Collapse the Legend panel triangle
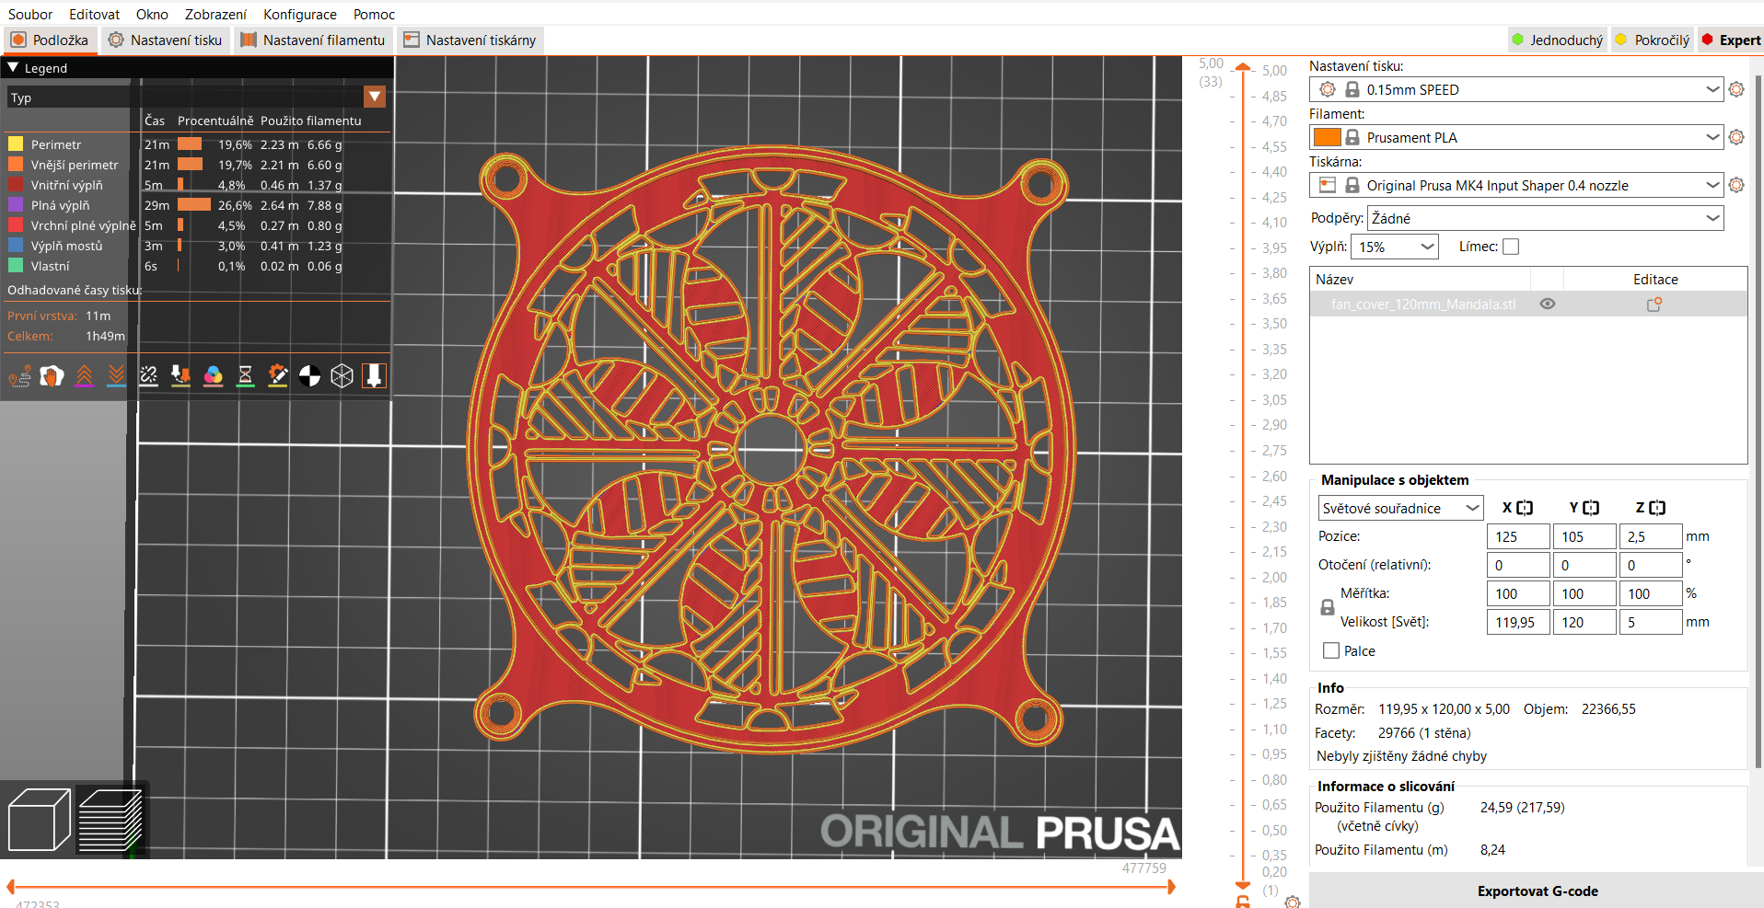The width and height of the screenshot is (1764, 908). [13, 67]
